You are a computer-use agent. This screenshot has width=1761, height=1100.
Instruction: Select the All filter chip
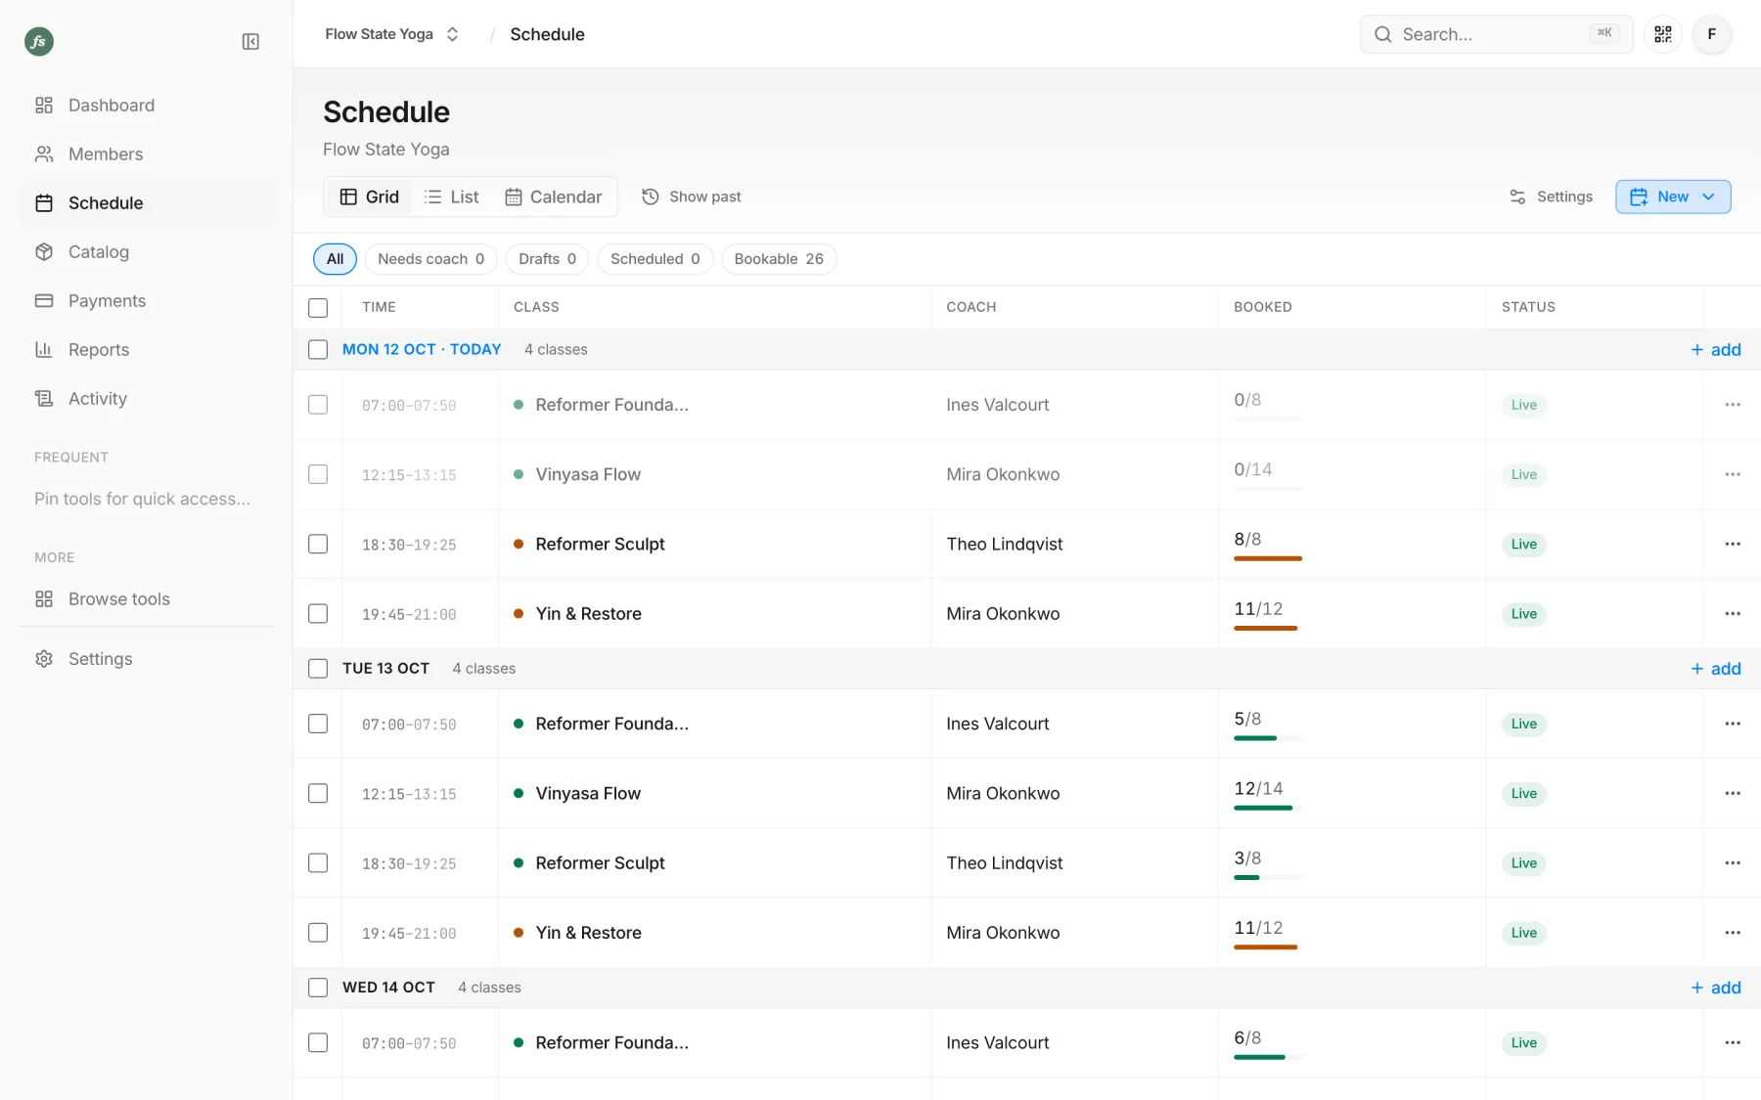coord(335,259)
